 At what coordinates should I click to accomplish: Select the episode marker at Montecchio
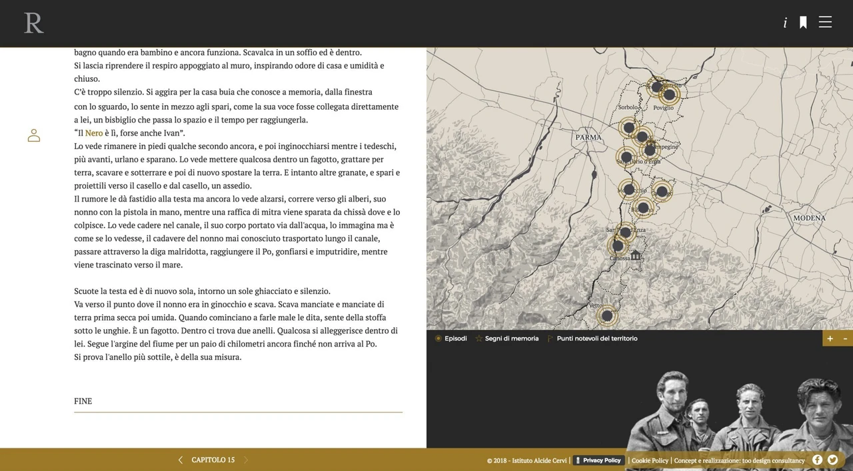[629, 190]
